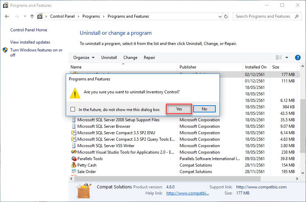Select the Microsoft SQL Server VSS Writer row
306x202 pixels.
[184, 145]
